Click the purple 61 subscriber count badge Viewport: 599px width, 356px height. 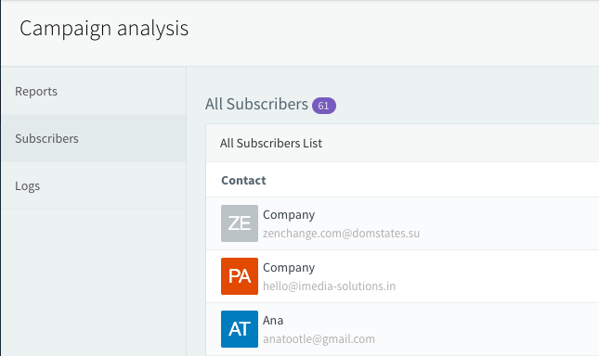324,106
